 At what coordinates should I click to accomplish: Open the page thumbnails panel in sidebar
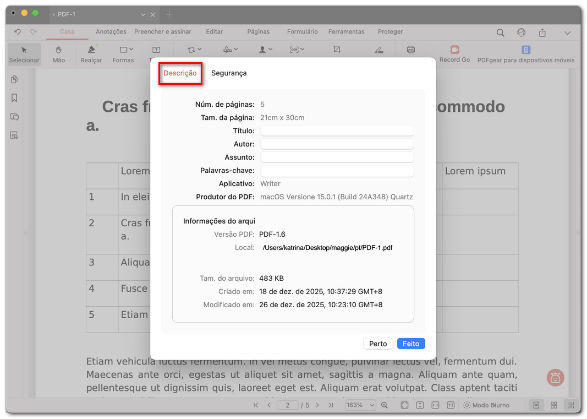(14, 79)
